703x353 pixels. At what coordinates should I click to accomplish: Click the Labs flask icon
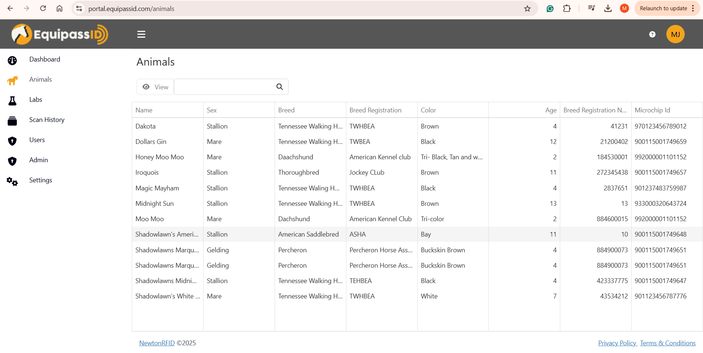pyautogui.click(x=12, y=101)
